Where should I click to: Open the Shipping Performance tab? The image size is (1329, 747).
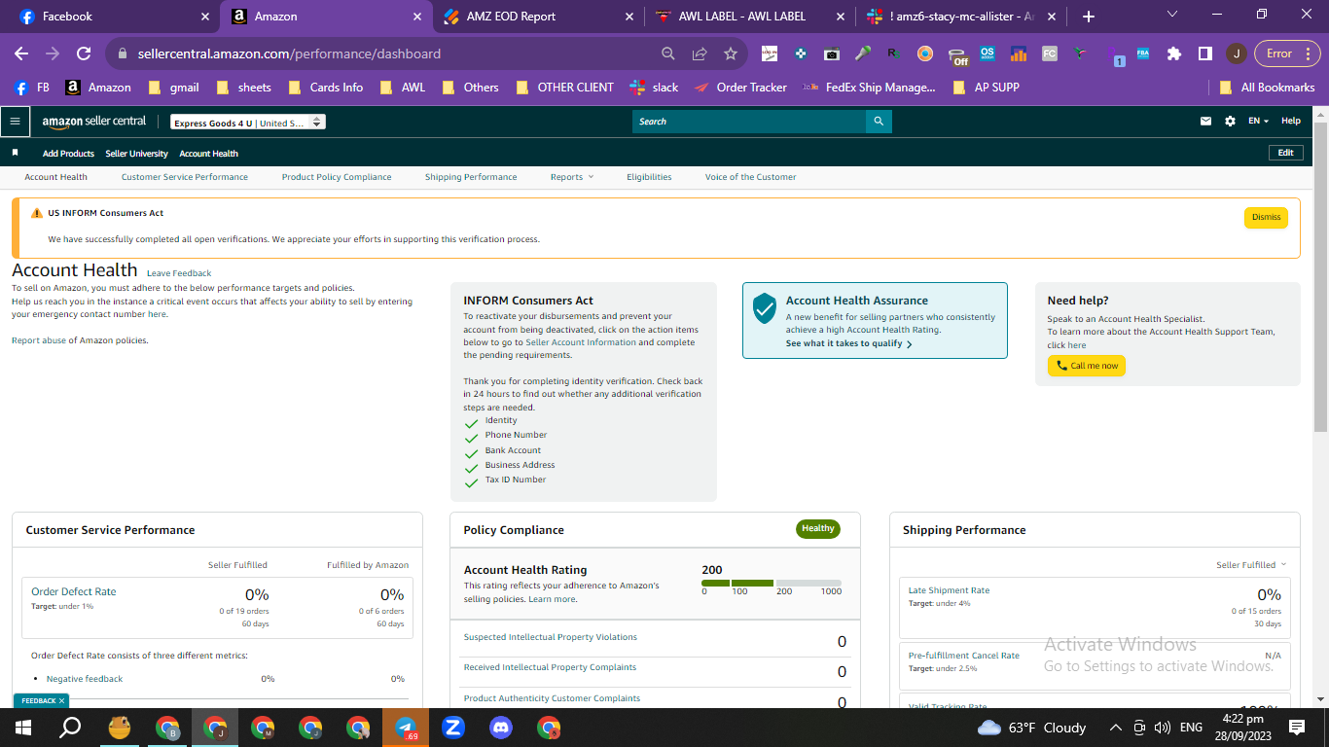[x=471, y=177]
